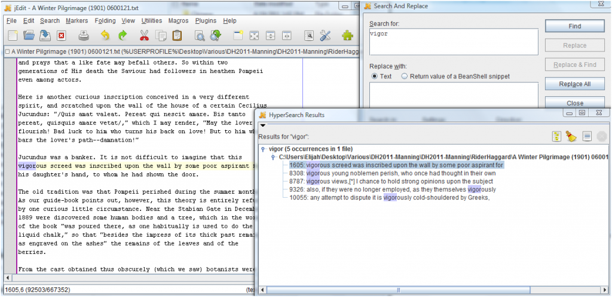This screenshot has height=297, width=612.
Task: Open the Help menu
Action: 229,21
